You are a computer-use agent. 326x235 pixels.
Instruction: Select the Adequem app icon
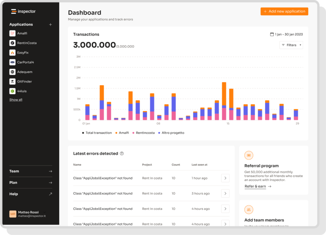tap(13, 71)
